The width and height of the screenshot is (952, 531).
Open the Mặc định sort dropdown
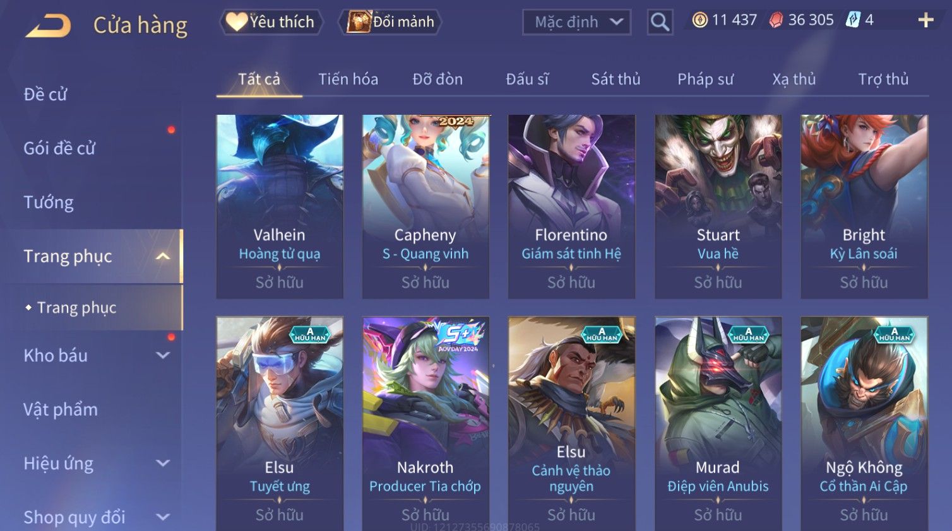[x=577, y=22]
